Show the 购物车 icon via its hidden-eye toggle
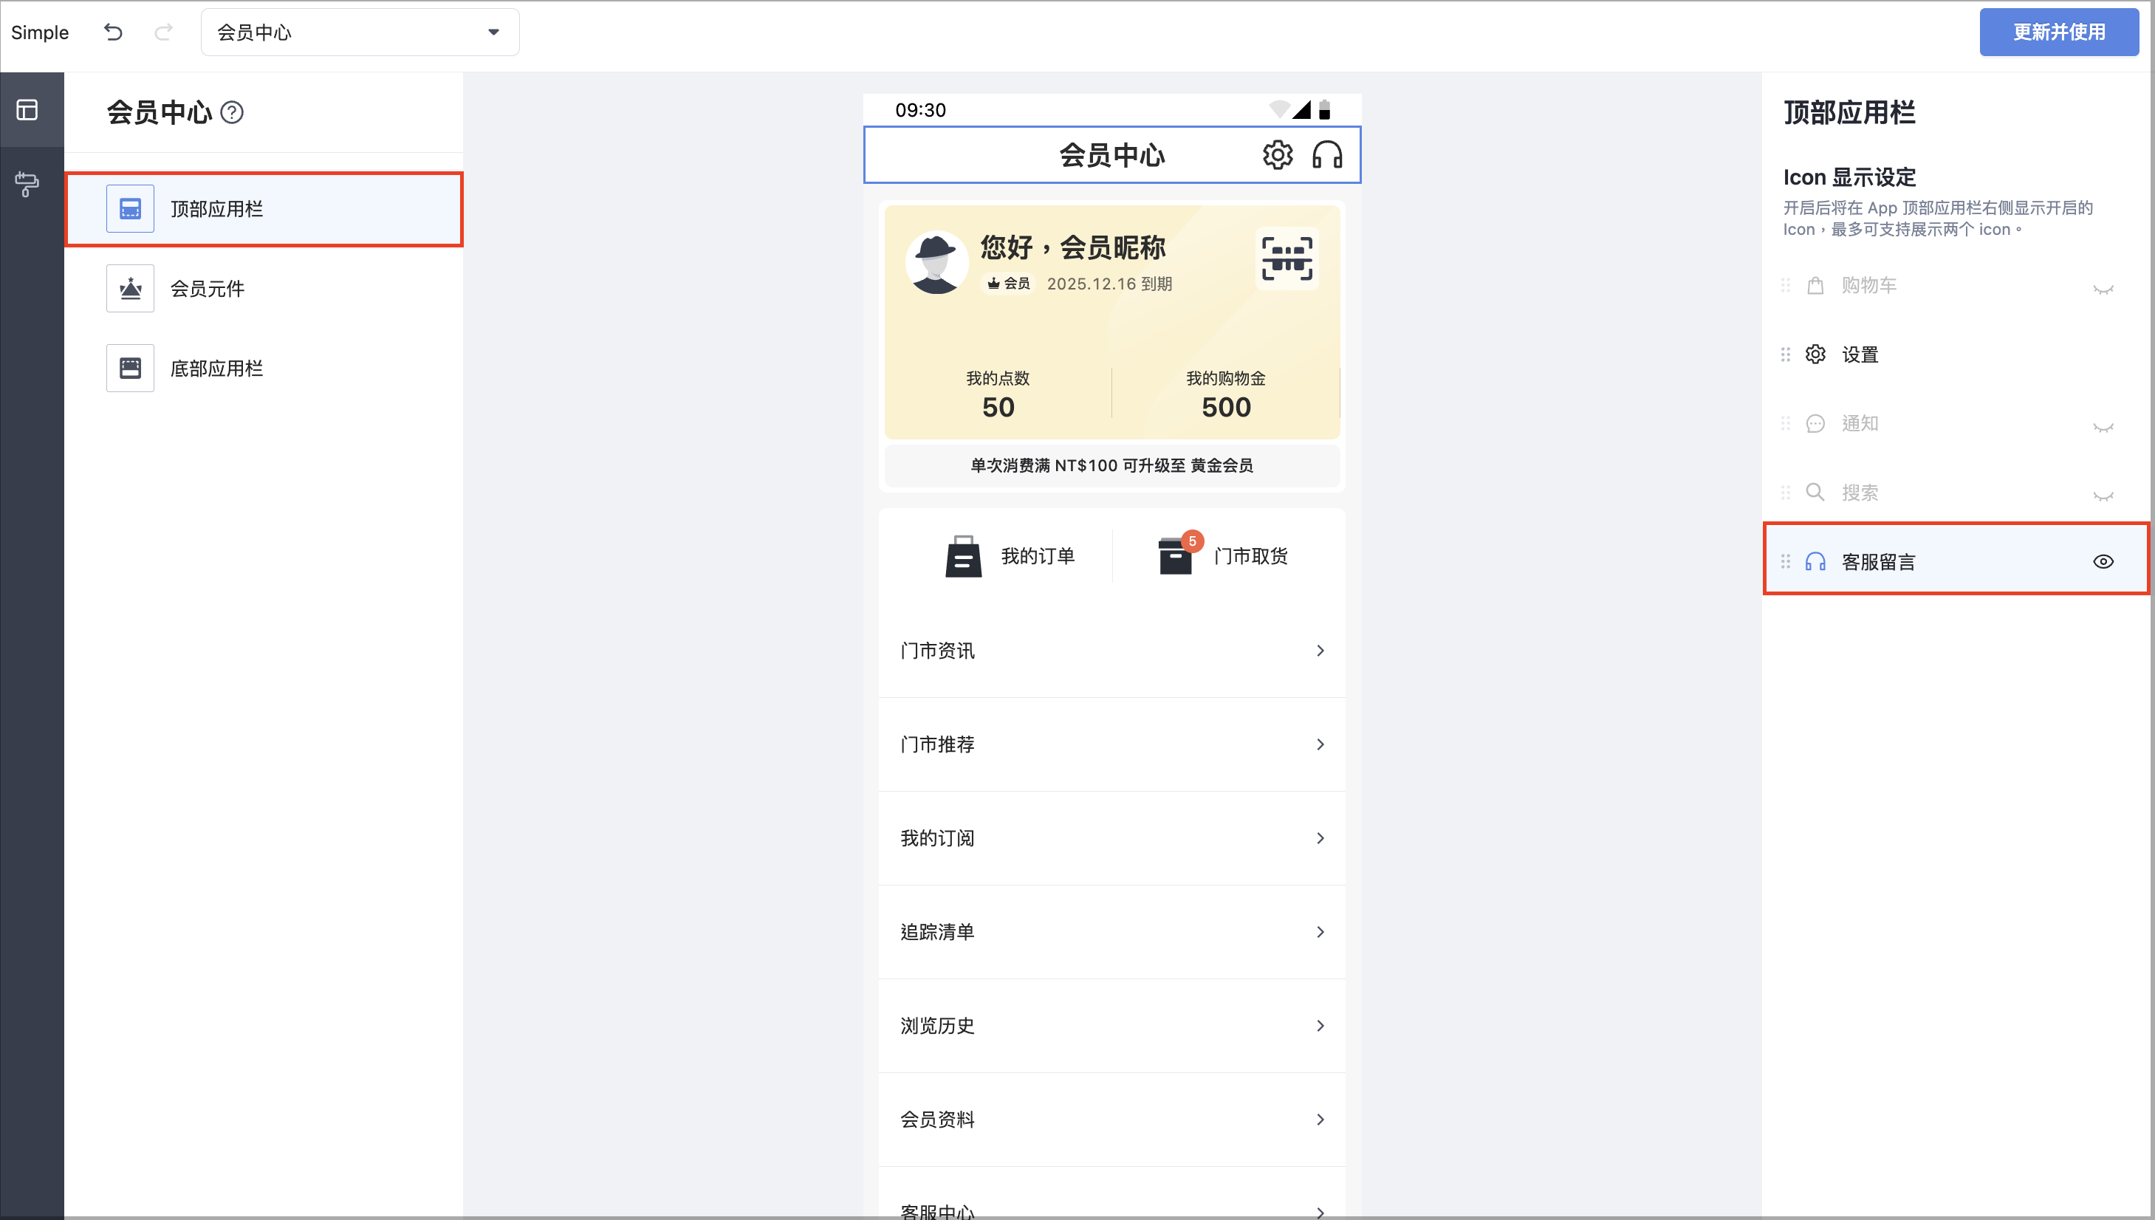Image resolution: width=2155 pixels, height=1220 pixels. 2103,289
